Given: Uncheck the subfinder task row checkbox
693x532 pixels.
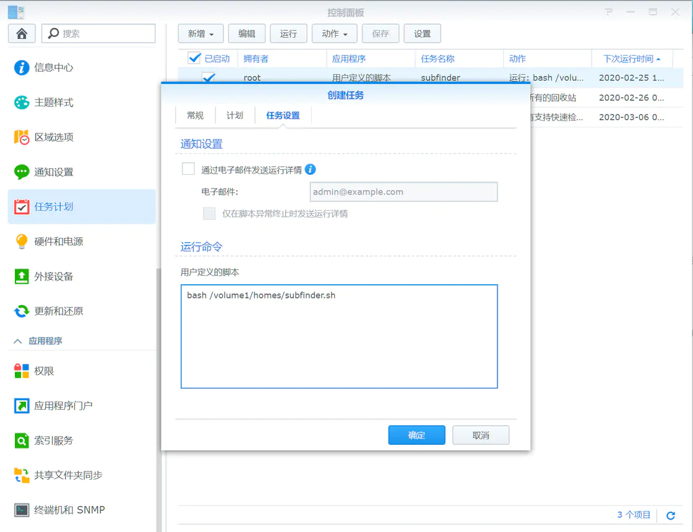Looking at the screenshot, I should pyautogui.click(x=209, y=78).
